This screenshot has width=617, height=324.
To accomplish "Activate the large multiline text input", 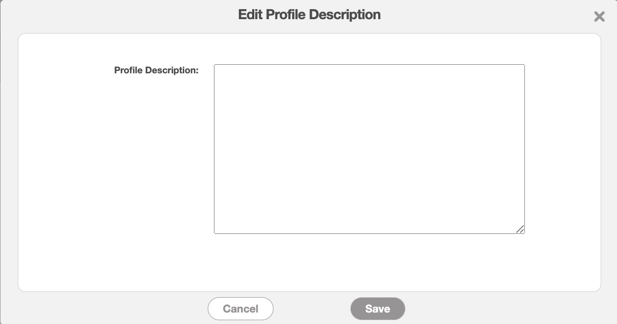I will tap(369, 149).
